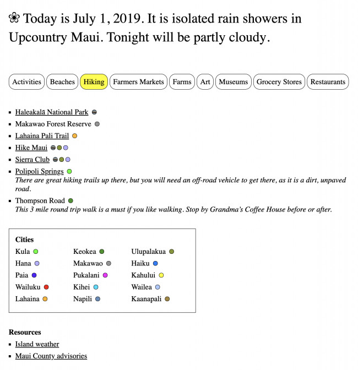Click the Grocery Stores pill
This screenshot has width=358, height=370.
pyautogui.click(x=279, y=82)
